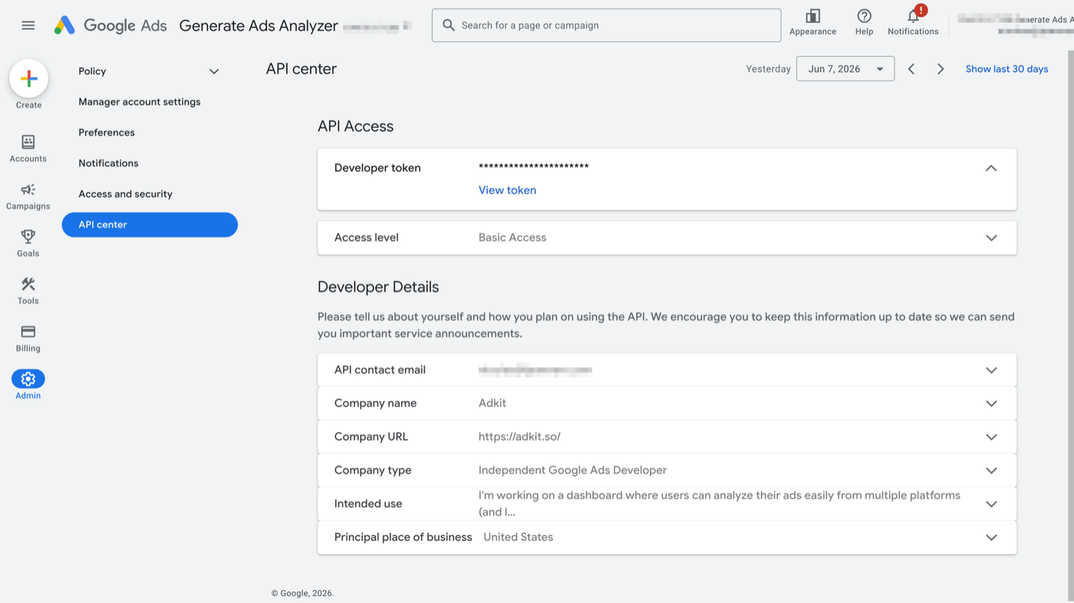Viewport: 1074px width, 603px height.
Task: Click the Google Ads logo
Action: [x=110, y=25]
